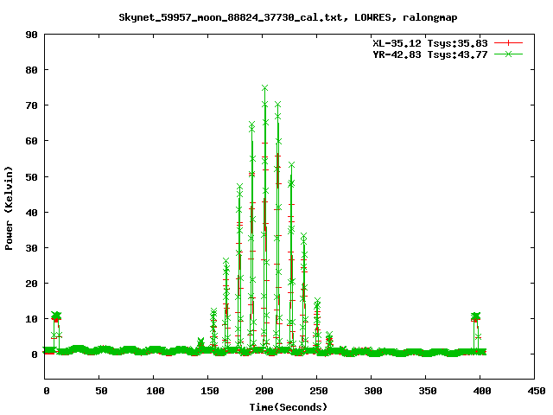The width and height of the screenshot is (553, 415).
Task: Click the highest green peak marker near 75 K
Action: (265, 87)
